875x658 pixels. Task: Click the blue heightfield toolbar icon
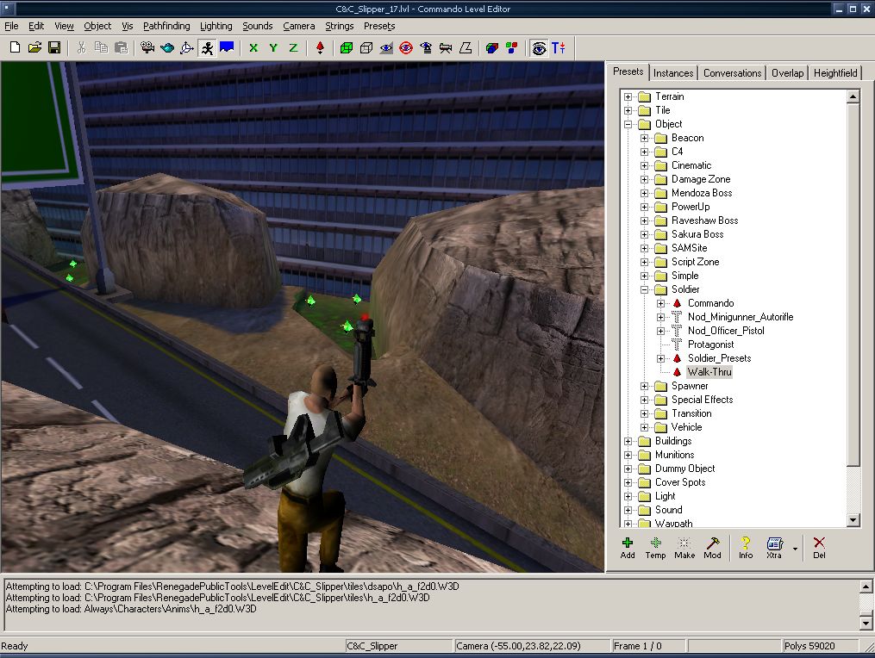click(x=227, y=48)
